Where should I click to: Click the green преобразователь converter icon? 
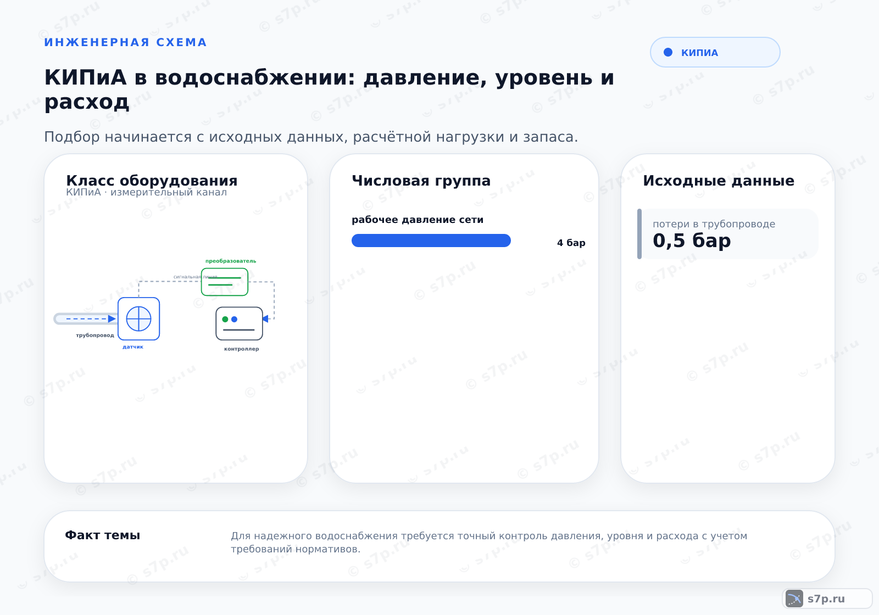pos(225,282)
